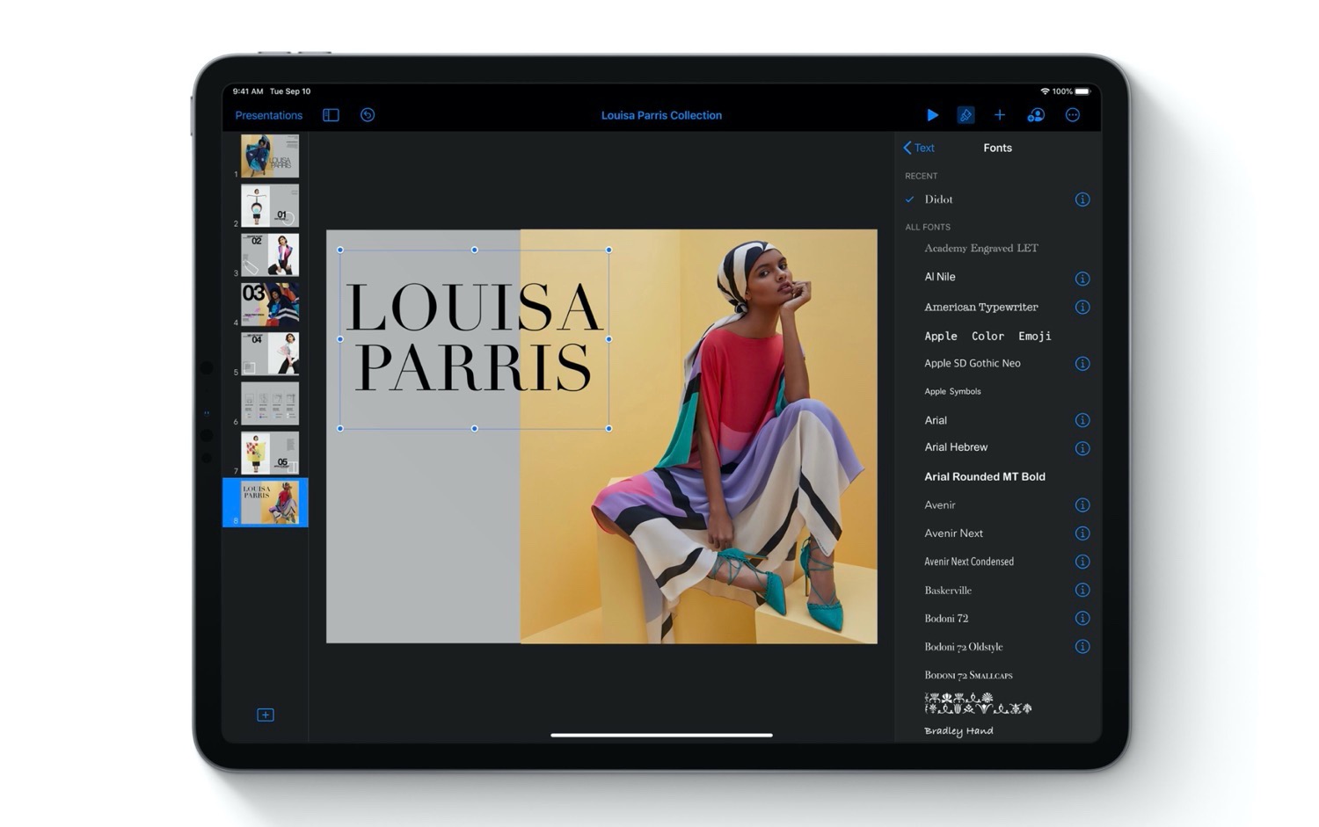Screen dimensions: 1319x827
Task: Show info for Arial font
Action: [1082, 420]
